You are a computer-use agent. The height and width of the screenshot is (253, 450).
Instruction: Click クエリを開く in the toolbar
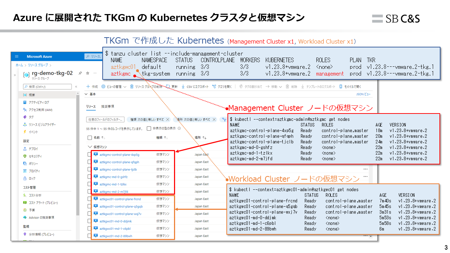click(x=222, y=86)
